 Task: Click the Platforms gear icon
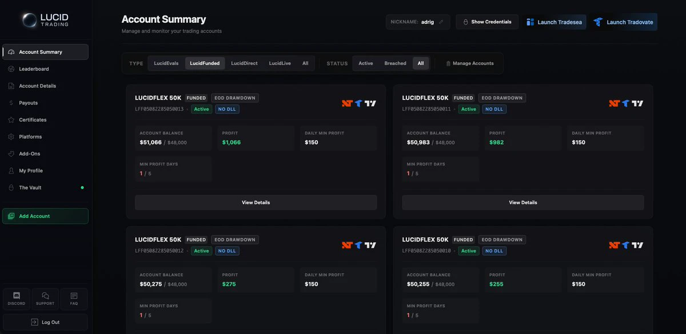(x=11, y=137)
